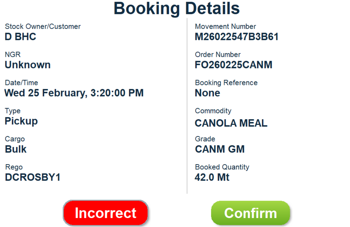Viewport: 350px width, 227px height.
Task: Click the booked quantity 42.0 Mt
Action: pyautogui.click(x=212, y=177)
